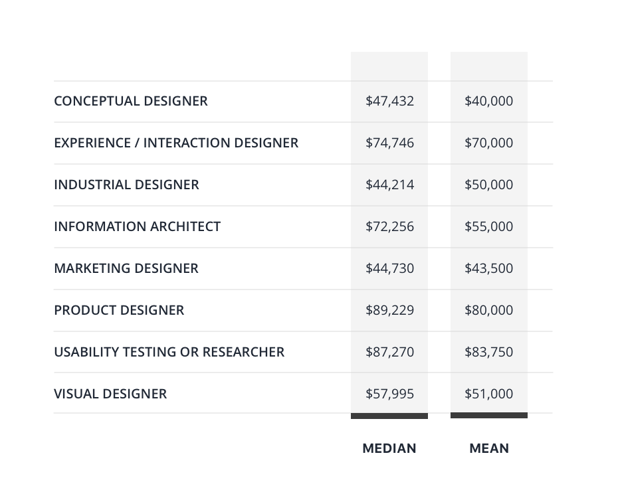Click the $43,500 mean value
The image size is (618, 498).
coord(488,268)
